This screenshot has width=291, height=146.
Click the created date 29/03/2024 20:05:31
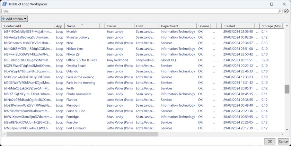tap(238, 88)
